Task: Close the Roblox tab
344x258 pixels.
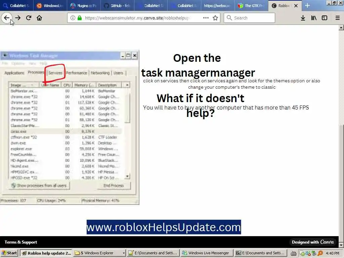Action: click(x=296, y=6)
